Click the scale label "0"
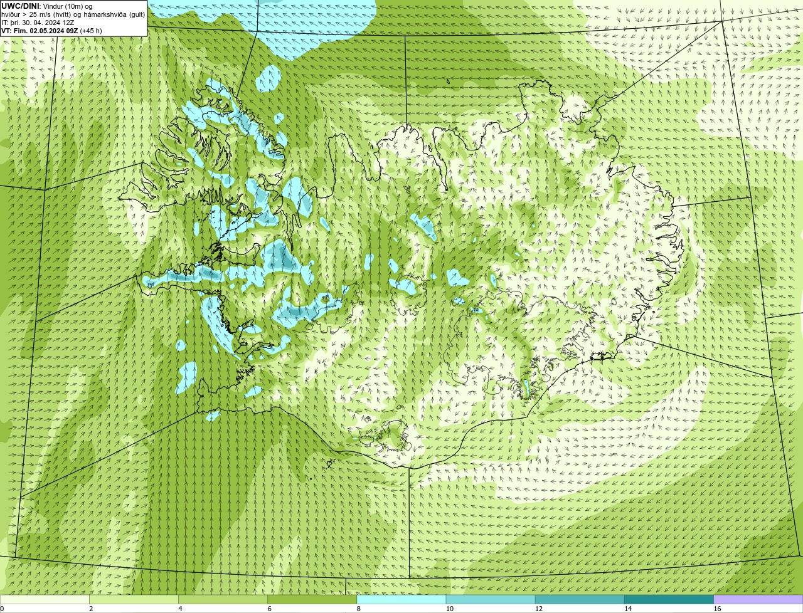This screenshot has height=613, width=803. [x=2, y=609]
